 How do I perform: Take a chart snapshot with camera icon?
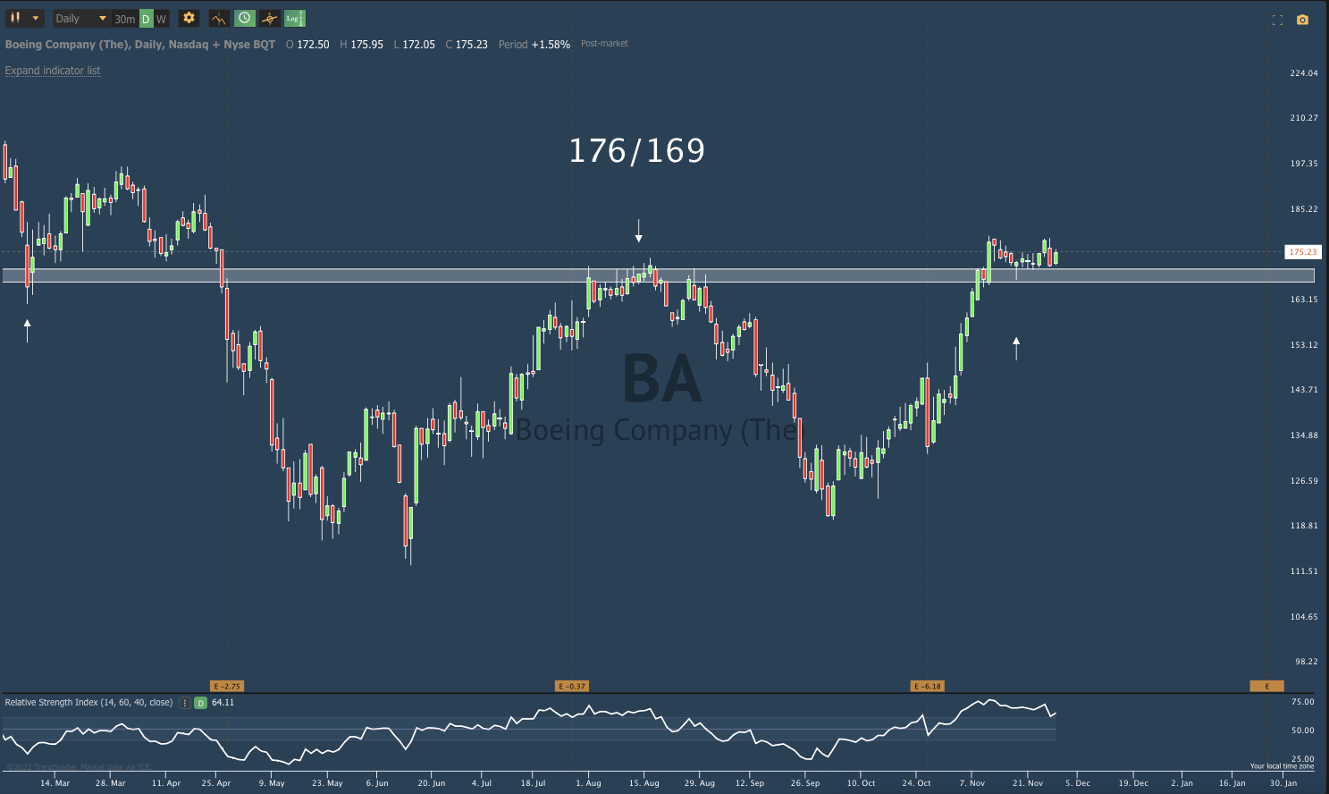[x=1302, y=20]
